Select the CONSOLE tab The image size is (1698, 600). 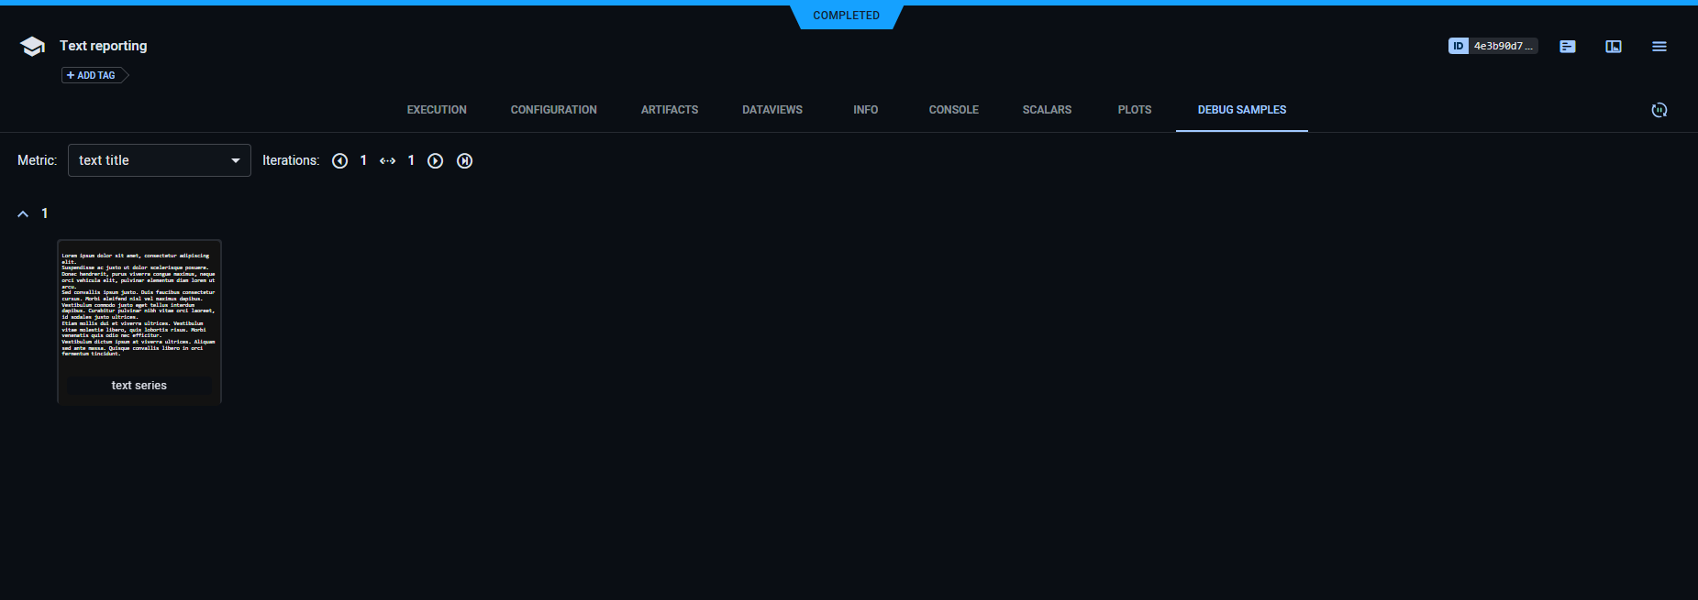coord(953,110)
